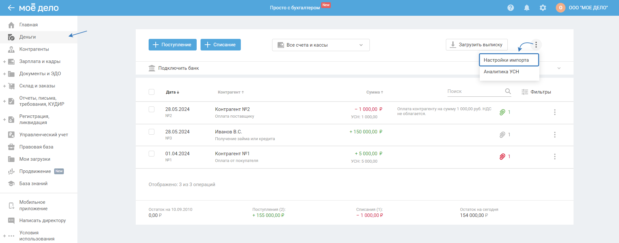
Task: Click the Поиск input field
Action: (x=474, y=91)
